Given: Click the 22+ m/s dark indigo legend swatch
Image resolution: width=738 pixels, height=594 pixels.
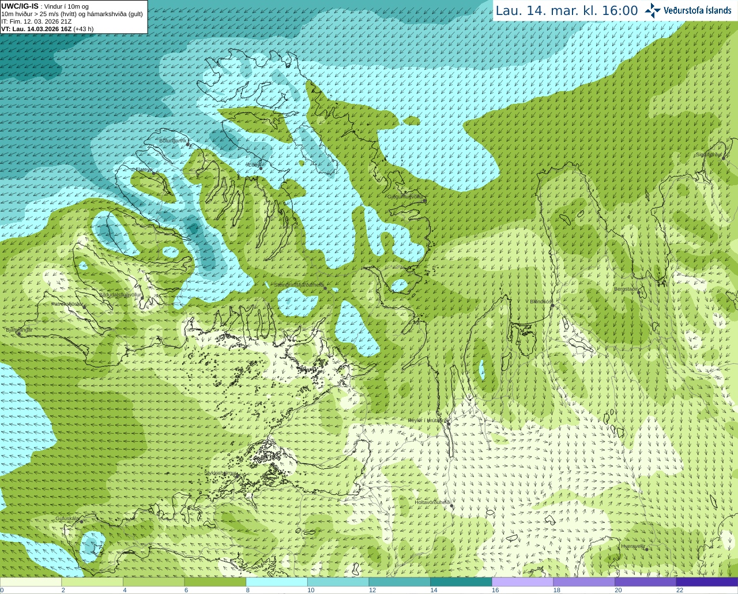Looking at the screenshot, I should point(707,582).
